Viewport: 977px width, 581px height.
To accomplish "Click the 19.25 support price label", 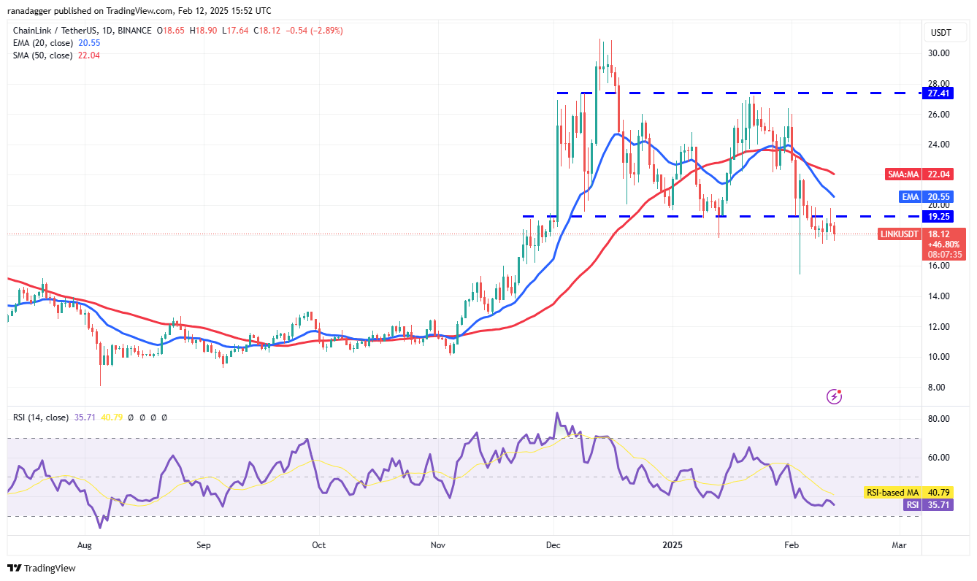I will [x=939, y=216].
